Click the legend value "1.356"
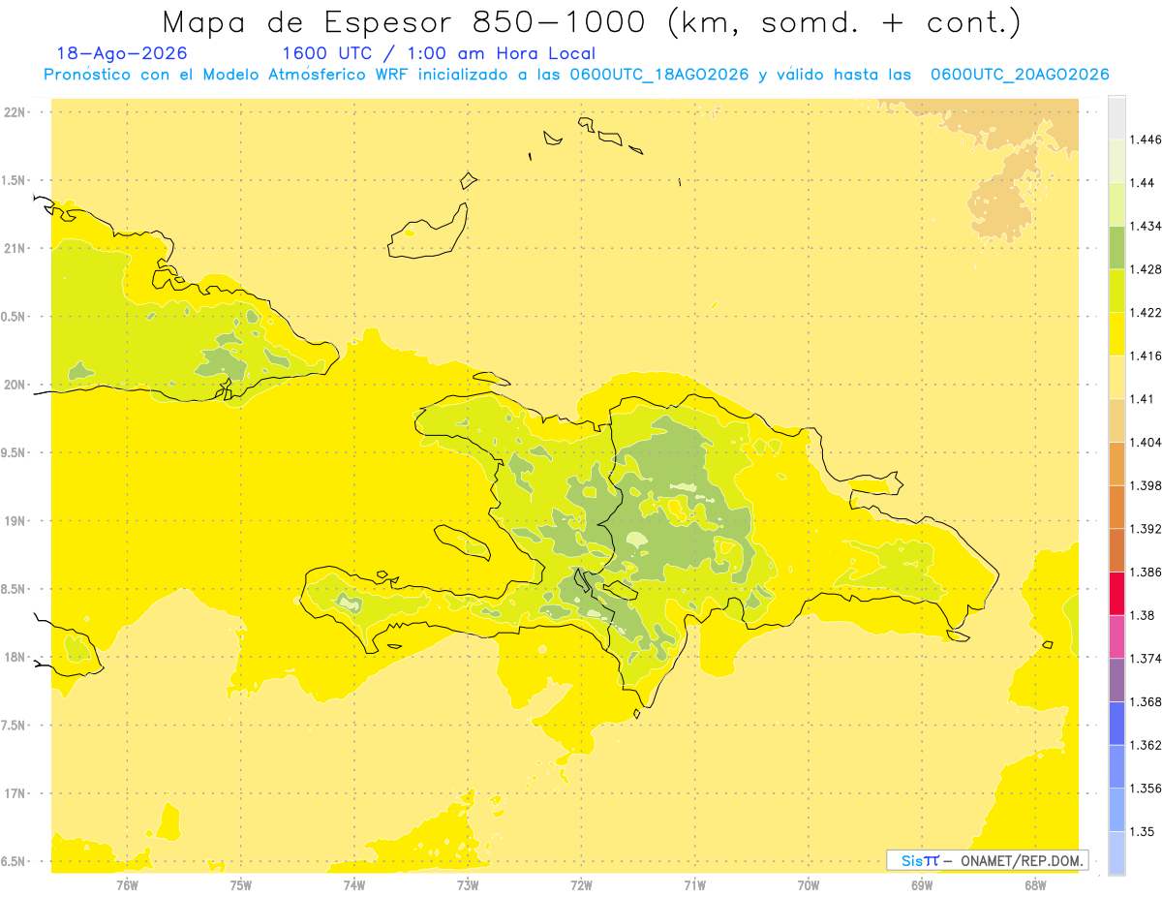1162x898 pixels. 1146,789
